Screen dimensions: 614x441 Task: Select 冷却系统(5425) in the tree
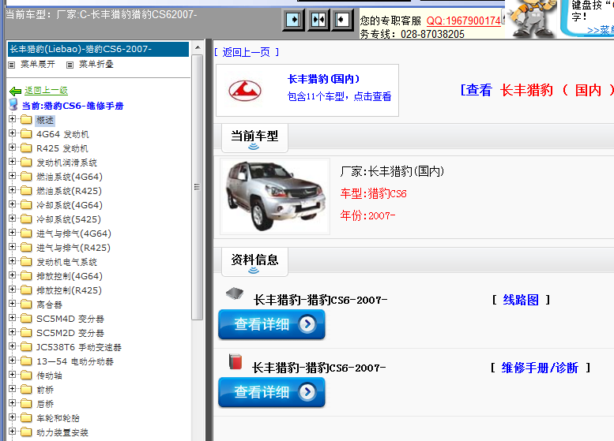tap(69, 219)
